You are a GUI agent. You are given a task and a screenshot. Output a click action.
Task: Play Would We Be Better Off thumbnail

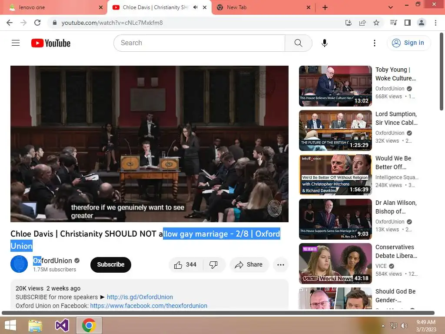pos(335,175)
